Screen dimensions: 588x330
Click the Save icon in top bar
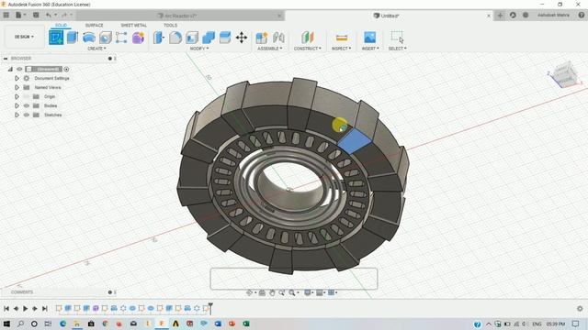pyautogui.click(x=36, y=16)
